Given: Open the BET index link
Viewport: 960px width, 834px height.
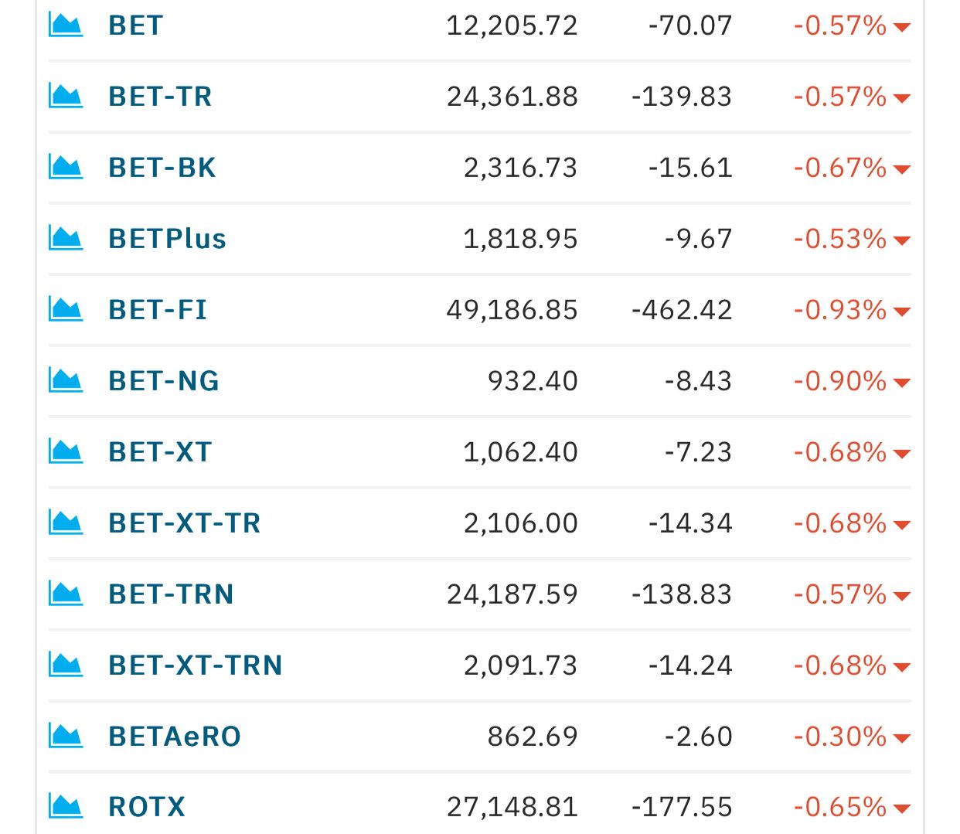Looking at the screenshot, I should point(136,26).
